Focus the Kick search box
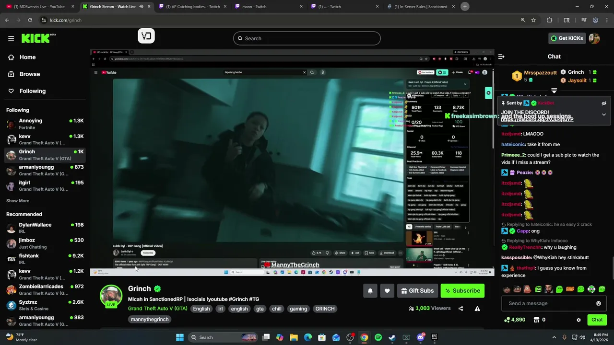Viewport: 614px width, 345px height. coord(307,38)
